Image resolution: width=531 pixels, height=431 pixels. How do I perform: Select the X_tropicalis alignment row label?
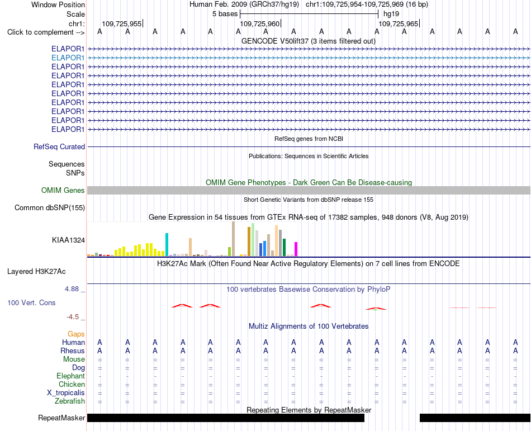pos(66,393)
